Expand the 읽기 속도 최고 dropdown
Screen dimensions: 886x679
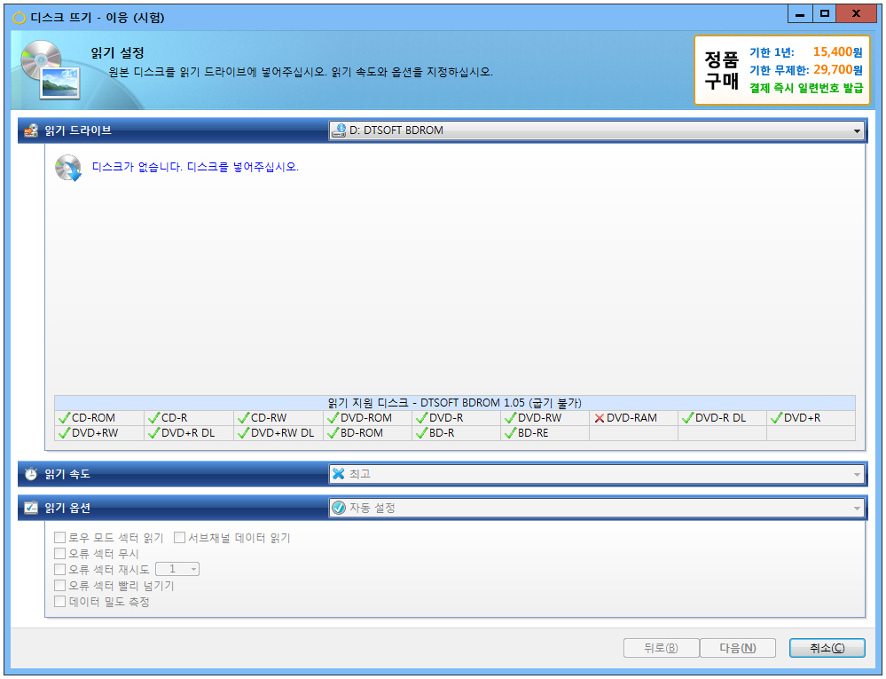[x=596, y=474]
